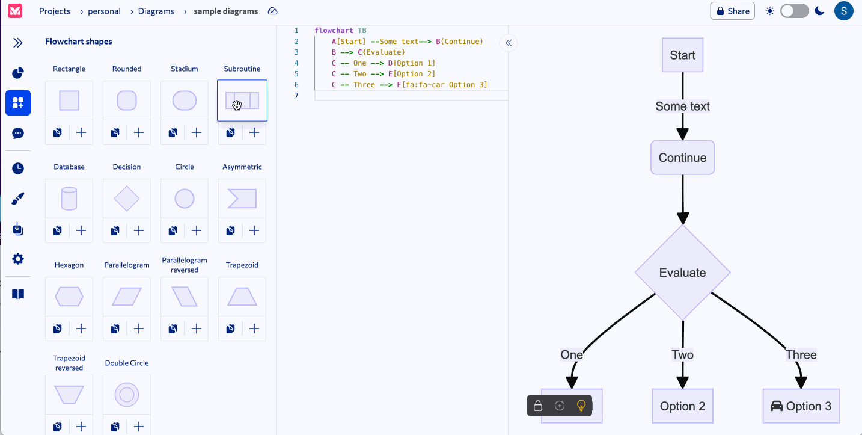Click the sun light mode icon
This screenshot has height=435, width=862.
click(x=770, y=11)
